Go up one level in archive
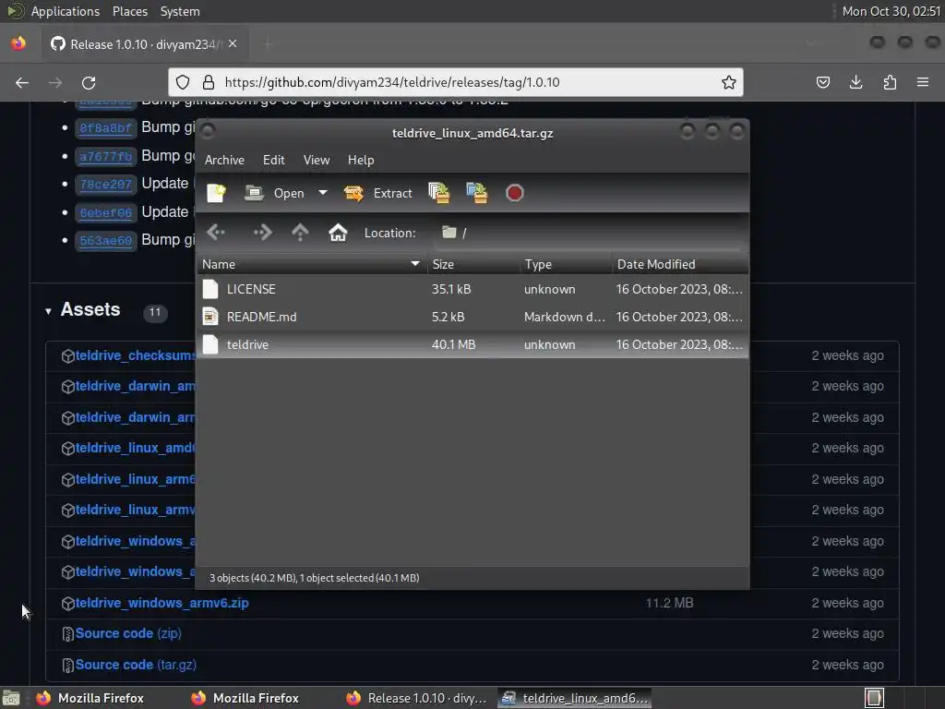945x709 pixels. point(300,232)
